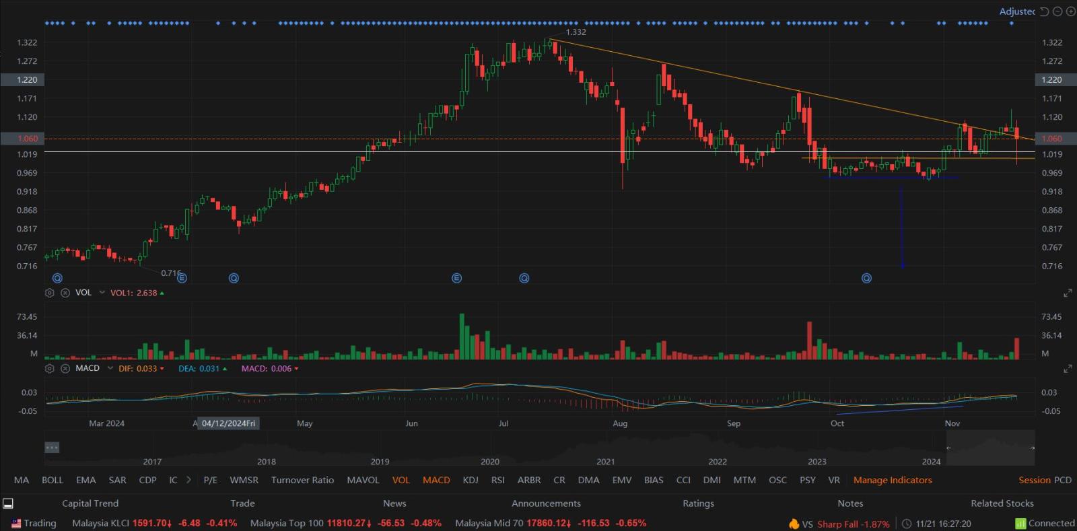The width and height of the screenshot is (1077, 531).
Task: Maximize the VOL panel with expand icon
Action: [1068, 293]
